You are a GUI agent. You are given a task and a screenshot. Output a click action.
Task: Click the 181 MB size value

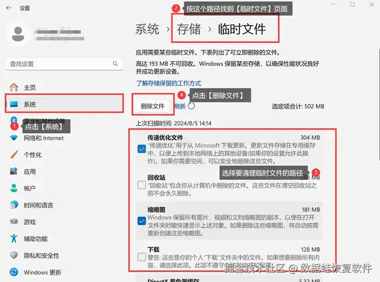coord(311,209)
